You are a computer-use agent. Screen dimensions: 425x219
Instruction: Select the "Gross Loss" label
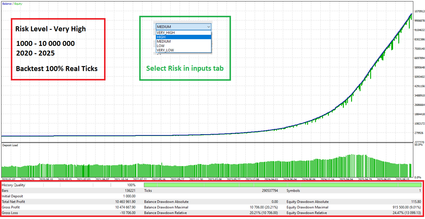(x=10, y=213)
